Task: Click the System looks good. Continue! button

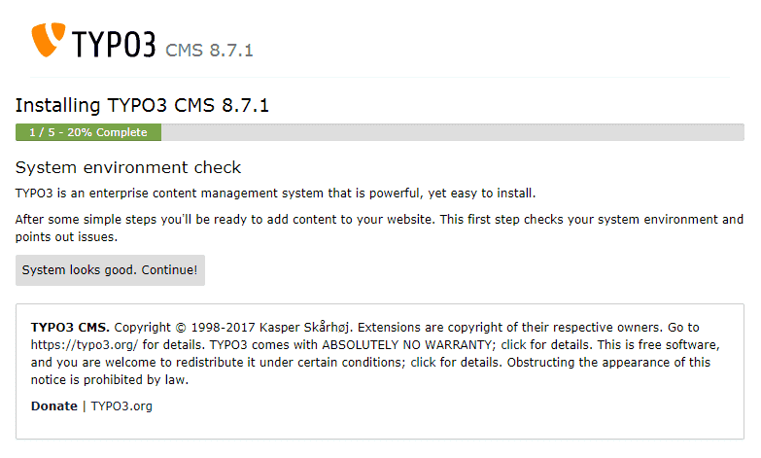Action: coord(110,270)
